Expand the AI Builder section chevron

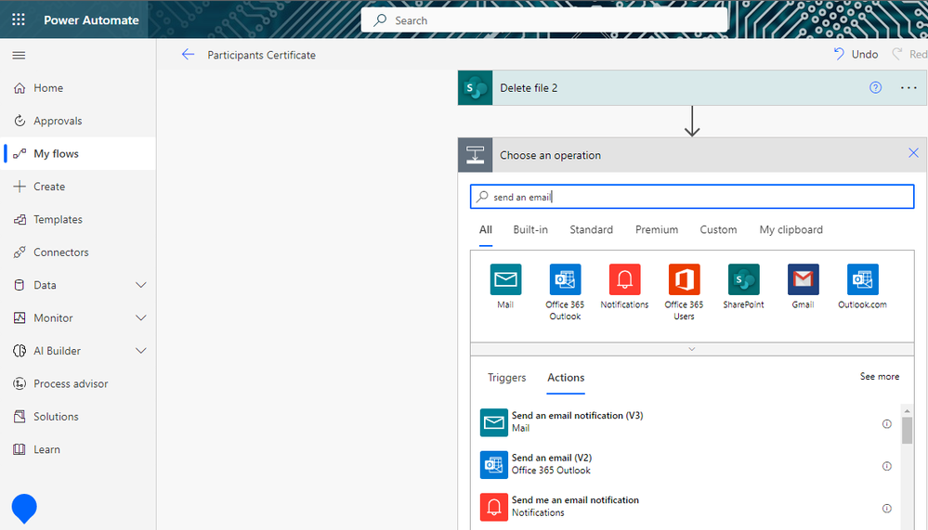tap(141, 351)
